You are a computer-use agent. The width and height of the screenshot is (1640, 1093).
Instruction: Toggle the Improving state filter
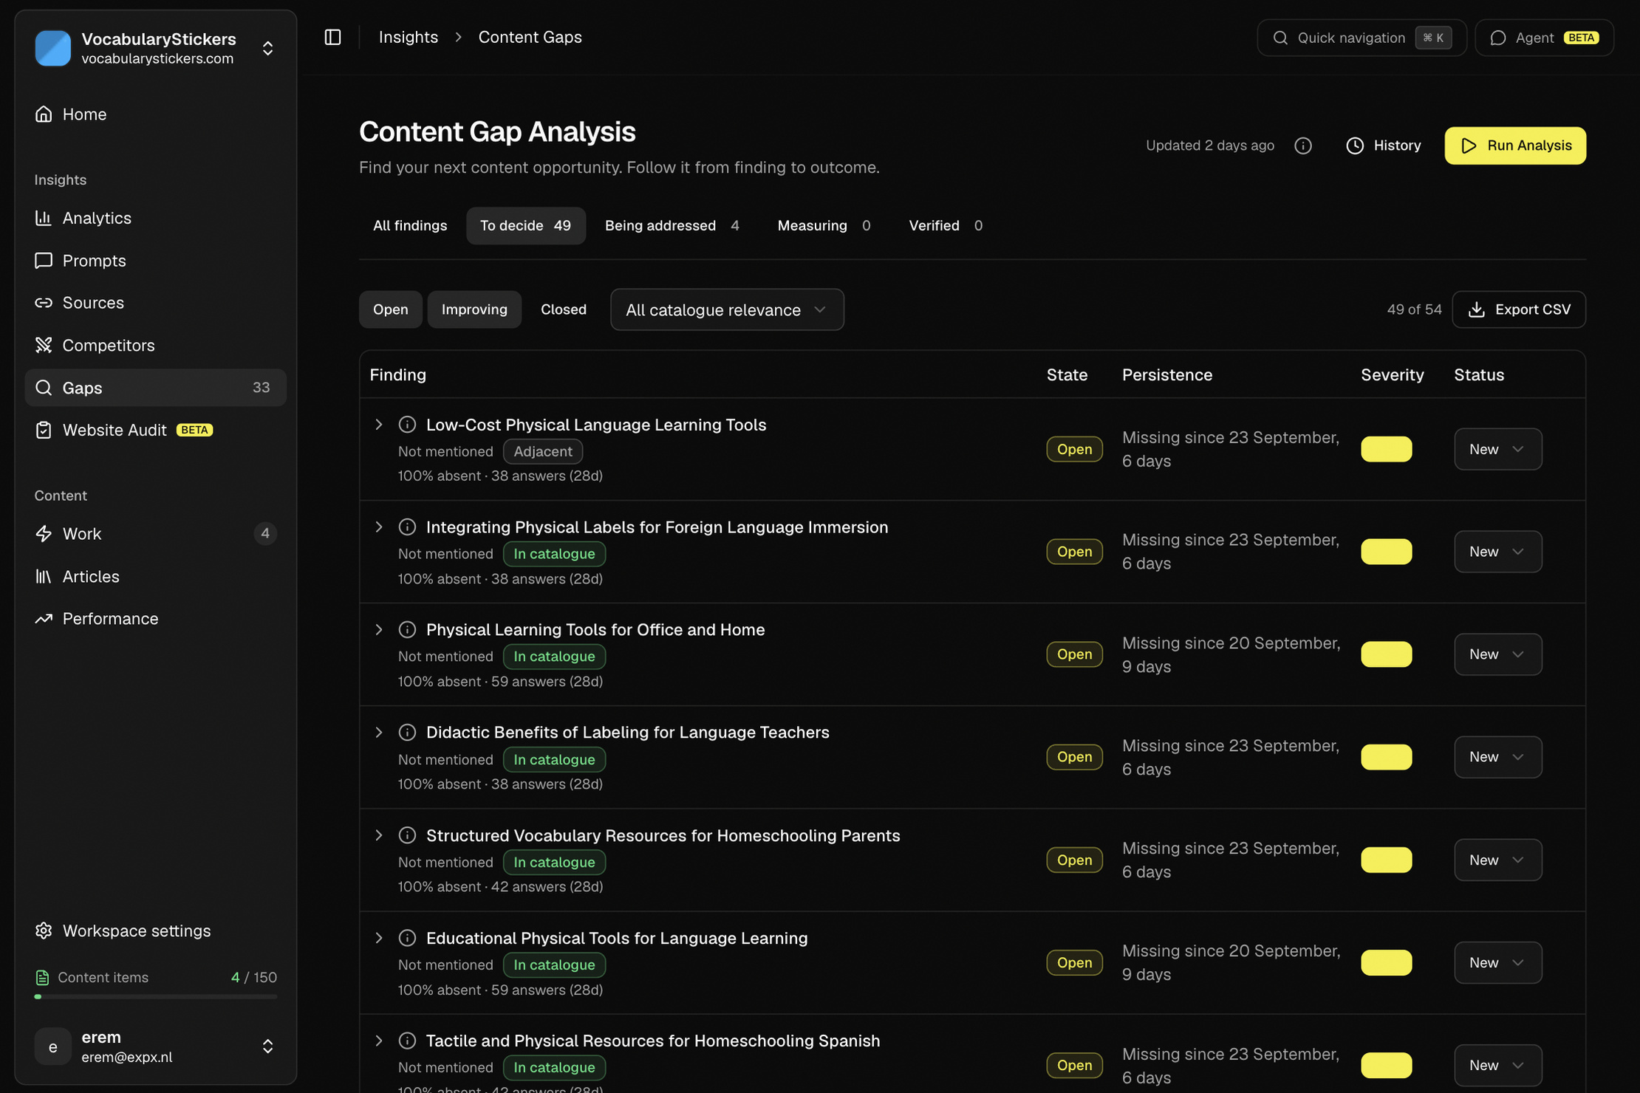tap(474, 309)
